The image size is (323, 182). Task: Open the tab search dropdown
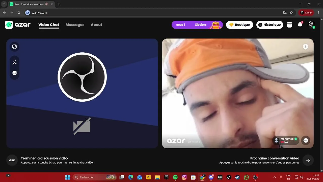[x=4, y=4]
